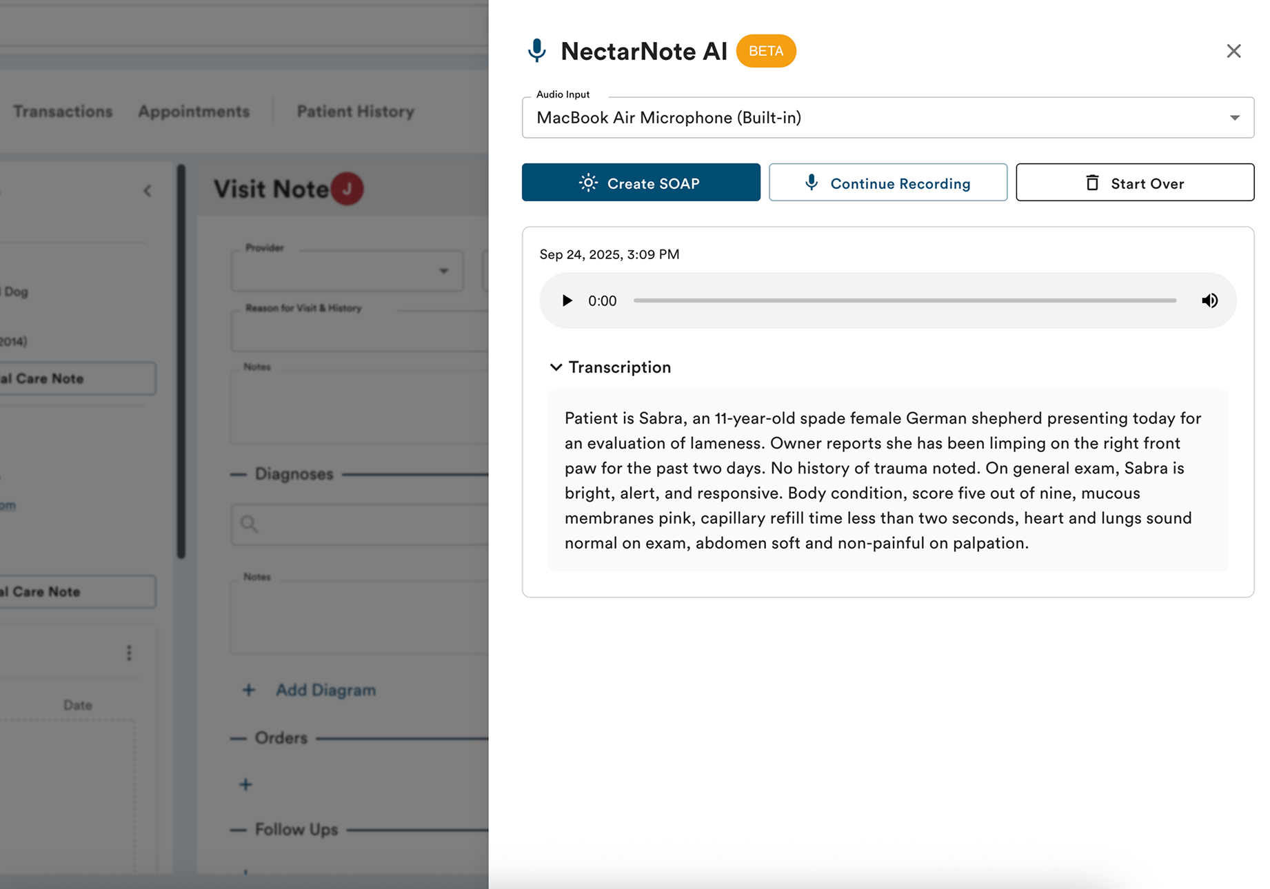Image resolution: width=1270 pixels, height=889 pixels.
Task: Click the plus icon next to Add Diagram
Action: (x=248, y=690)
